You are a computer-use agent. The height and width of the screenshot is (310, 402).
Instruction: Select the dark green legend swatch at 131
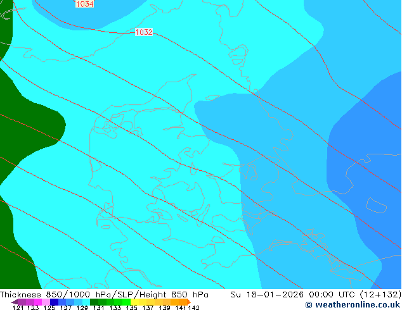pyautogui.click(x=94, y=302)
